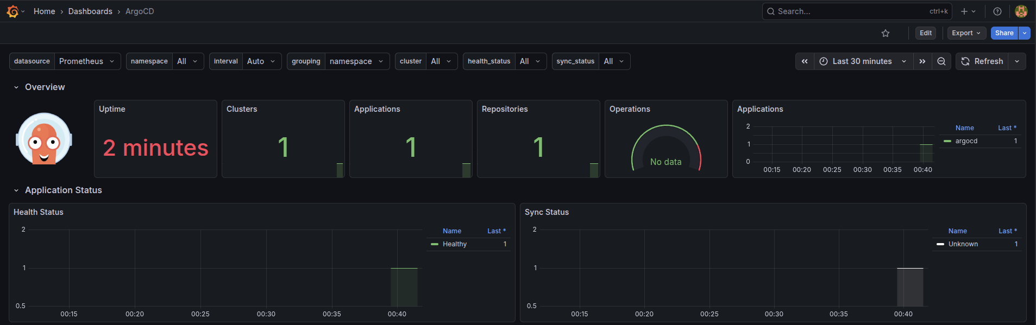1036x325 pixels.
Task: Click the Sync Status panel title
Action: coord(547,212)
